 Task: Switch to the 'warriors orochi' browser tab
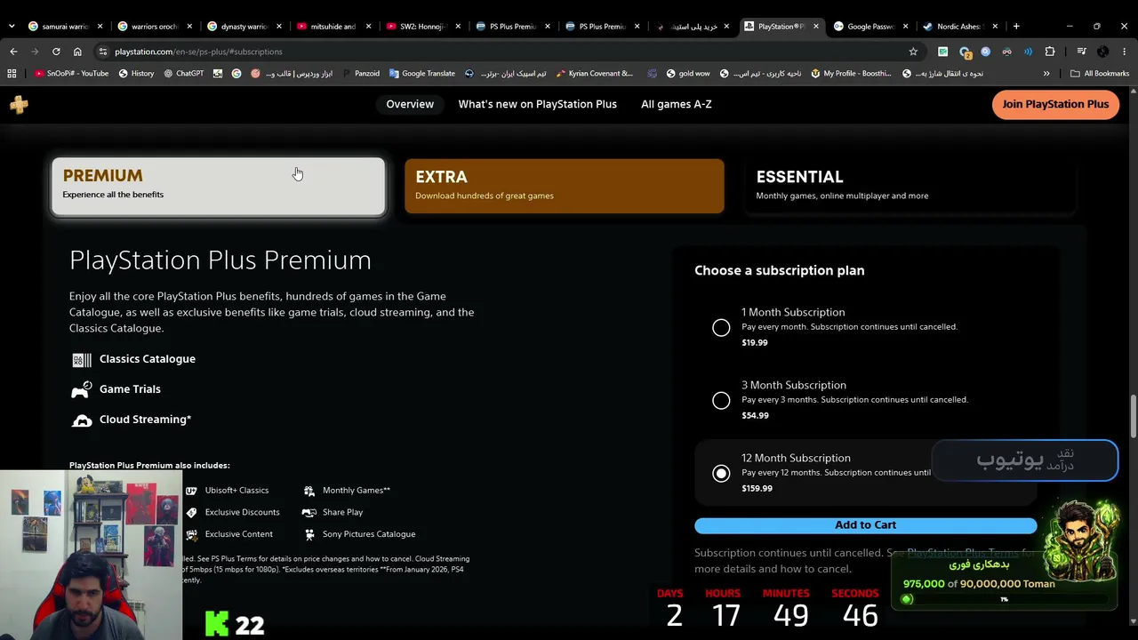pyautogui.click(x=155, y=27)
